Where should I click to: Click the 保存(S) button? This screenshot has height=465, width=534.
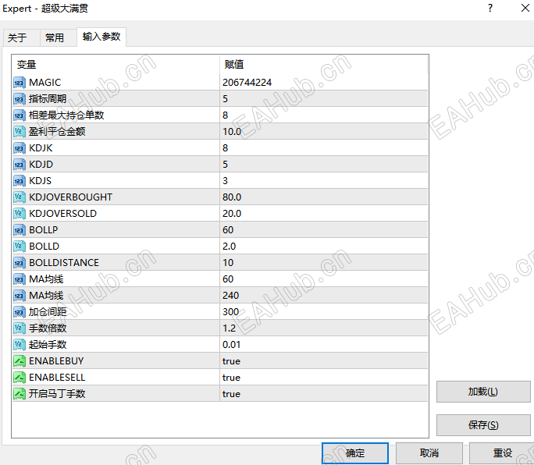click(x=483, y=425)
